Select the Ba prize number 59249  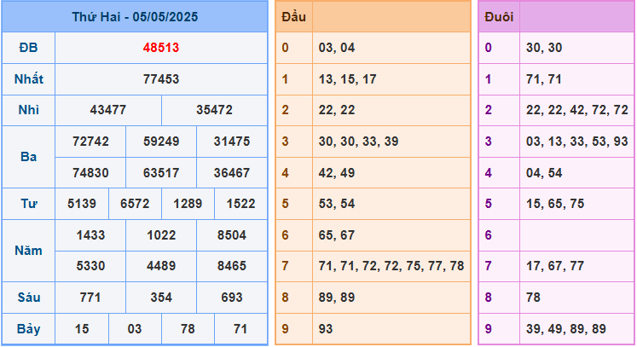click(x=161, y=142)
